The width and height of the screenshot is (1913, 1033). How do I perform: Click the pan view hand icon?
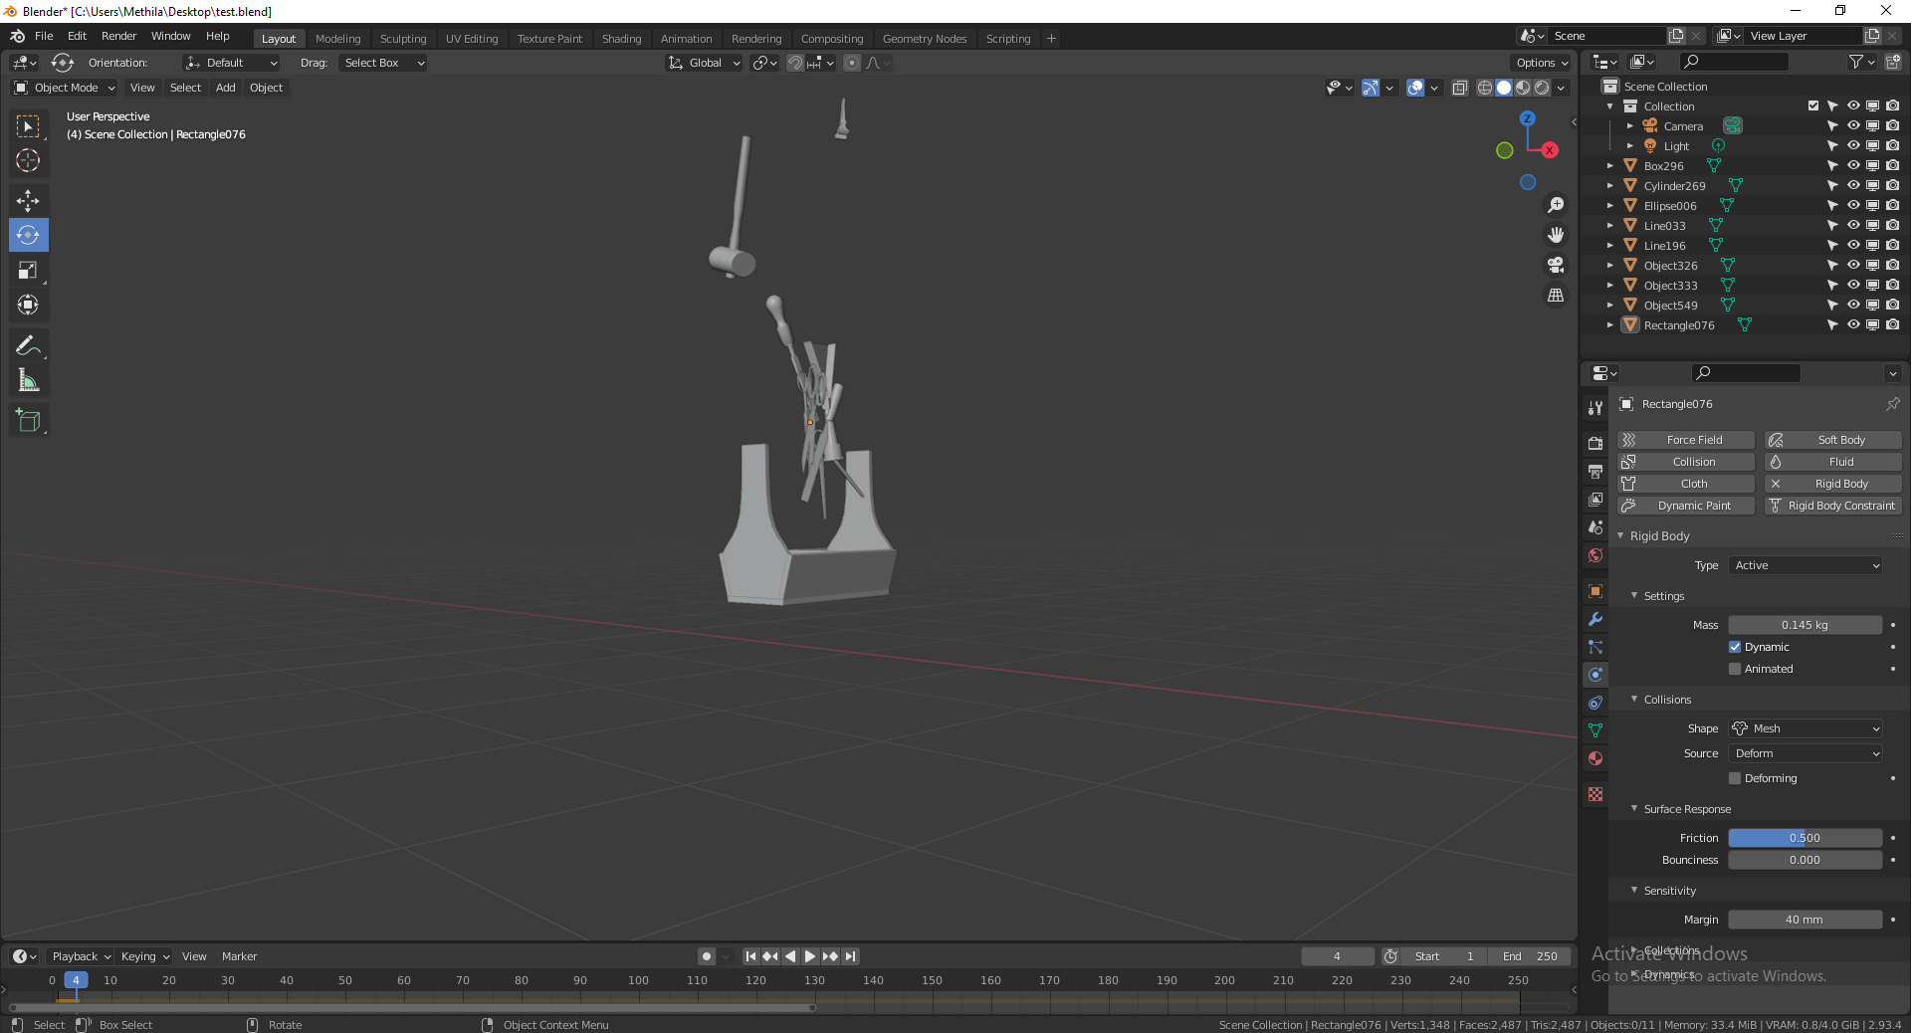coord(1555,235)
